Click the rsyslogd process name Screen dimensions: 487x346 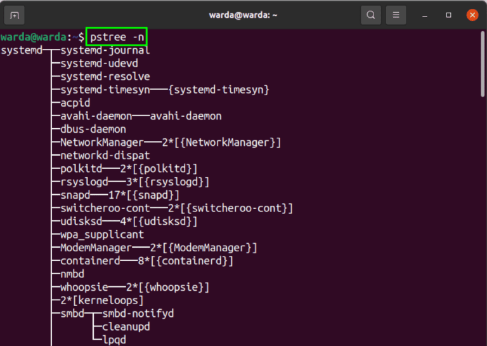coord(84,182)
